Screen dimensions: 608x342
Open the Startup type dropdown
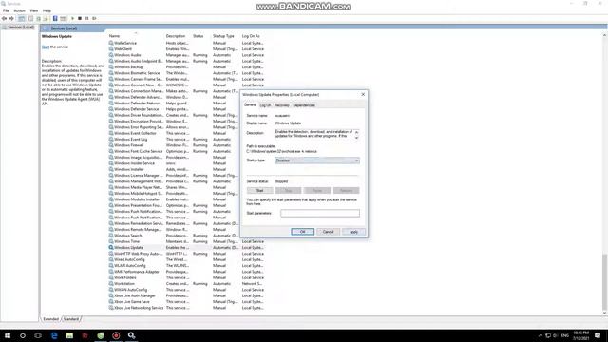coord(317,161)
